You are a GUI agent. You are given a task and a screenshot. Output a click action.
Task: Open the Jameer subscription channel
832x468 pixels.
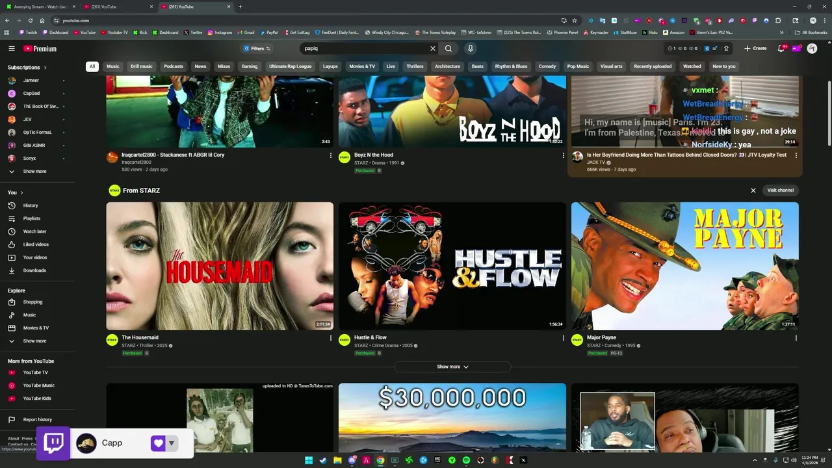[31, 80]
